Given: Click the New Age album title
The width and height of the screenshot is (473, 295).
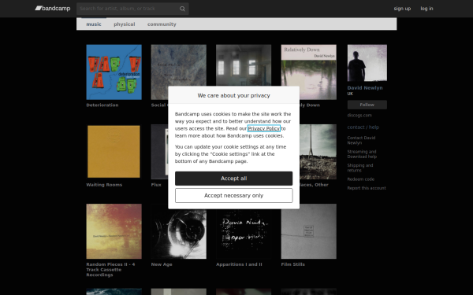Looking at the screenshot, I should (x=162, y=264).
